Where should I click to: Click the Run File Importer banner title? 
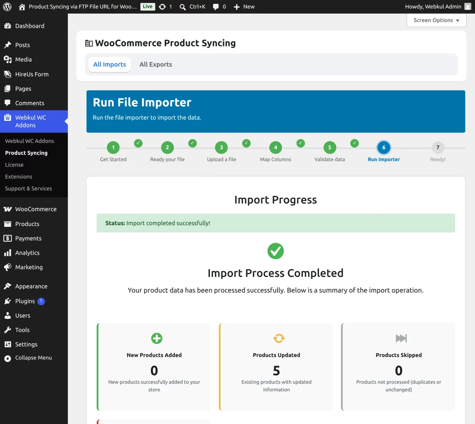pos(142,102)
